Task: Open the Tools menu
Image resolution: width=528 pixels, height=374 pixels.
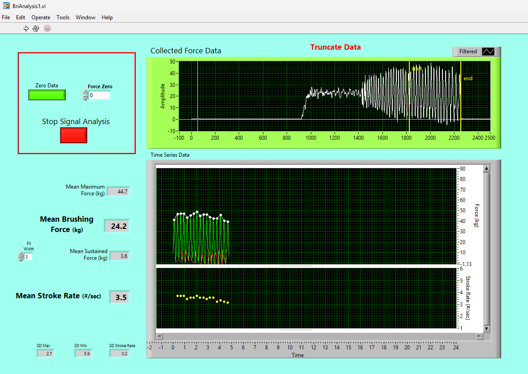Action: point(63,17)
